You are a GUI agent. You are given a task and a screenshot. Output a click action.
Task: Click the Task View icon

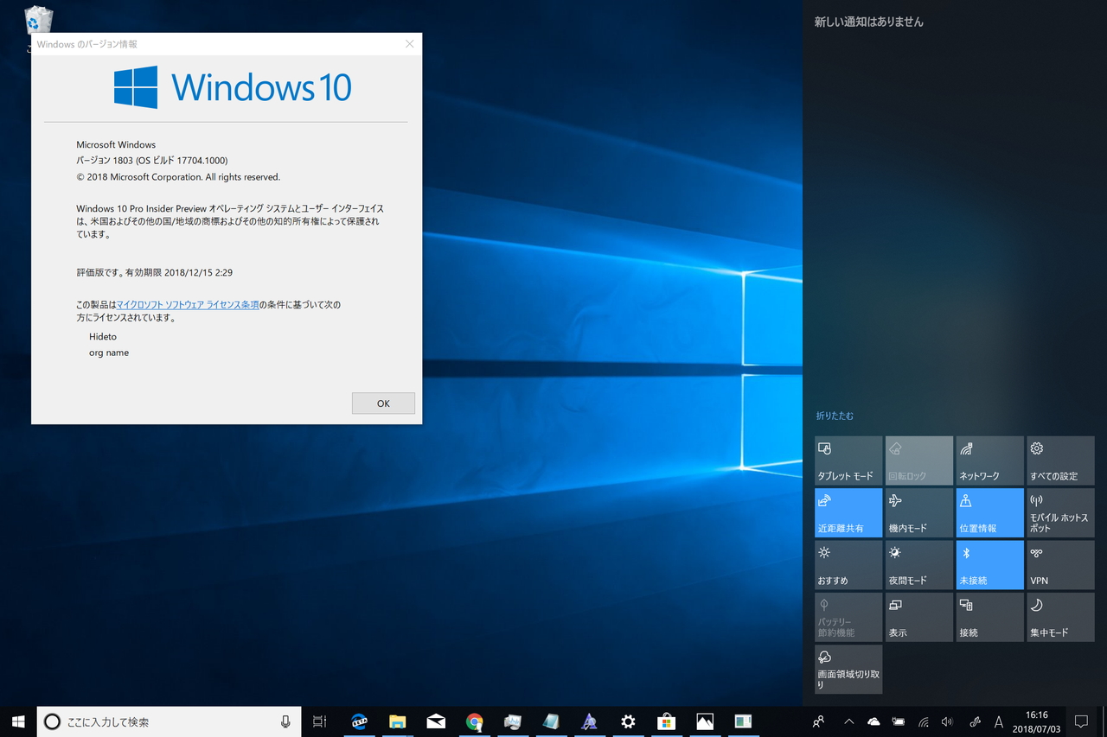tap(319, 721)
